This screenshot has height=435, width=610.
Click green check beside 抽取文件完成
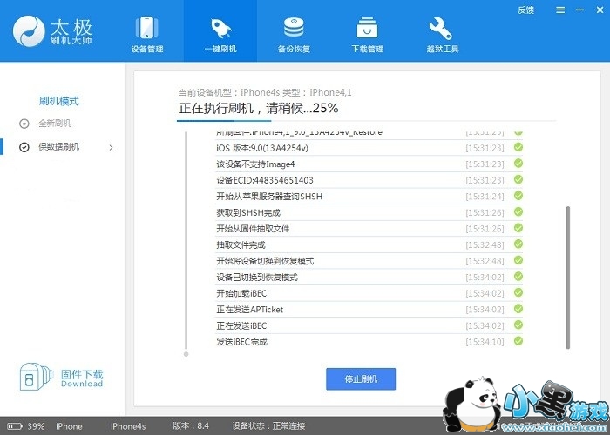pyautogui.click(x=518, y=244)
